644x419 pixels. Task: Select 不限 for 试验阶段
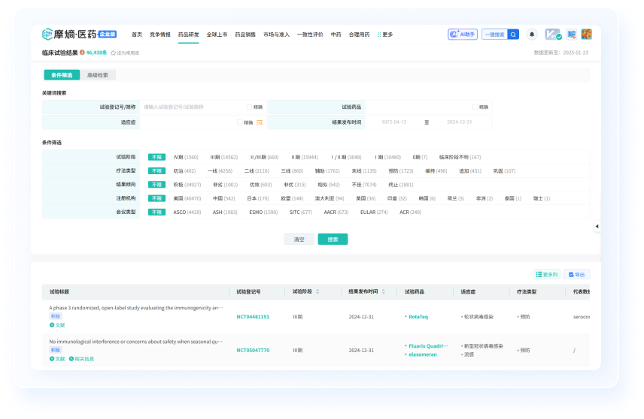[157, 157]
